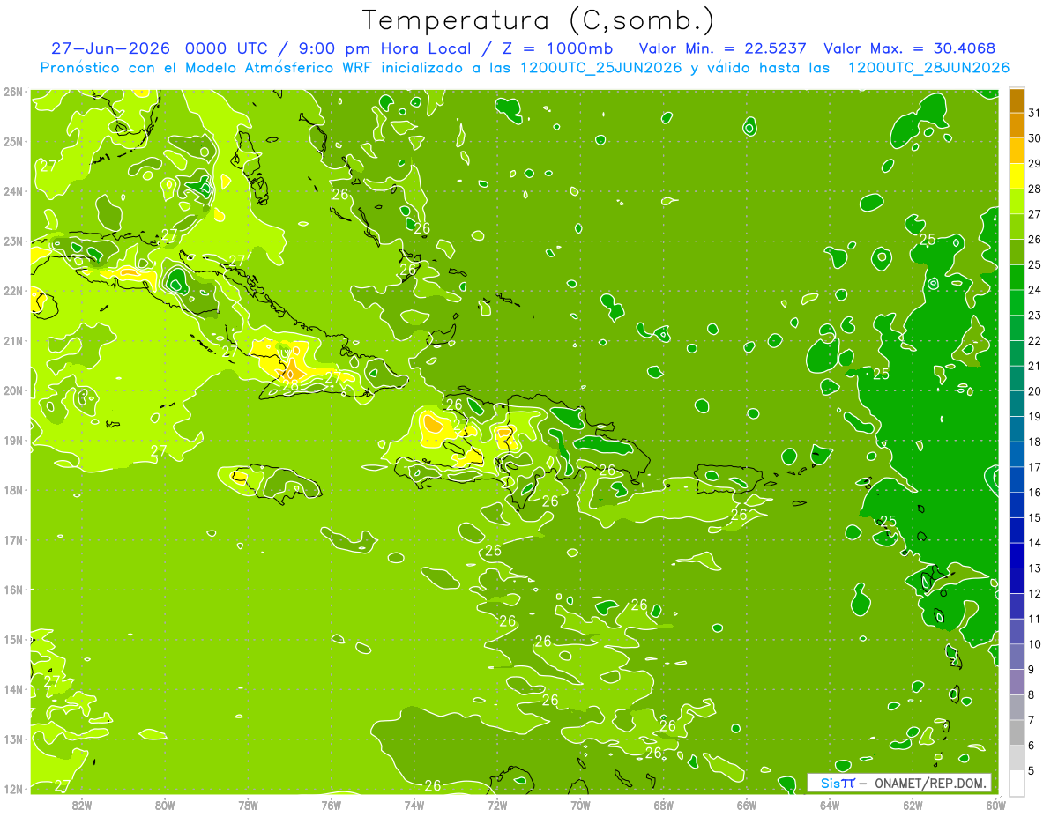Click the "74W" longitude axis label

[414, 805]
